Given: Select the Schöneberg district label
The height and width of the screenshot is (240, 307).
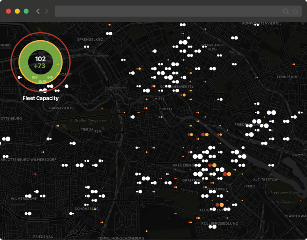Looking at the screenshot, I should point(87,209).
